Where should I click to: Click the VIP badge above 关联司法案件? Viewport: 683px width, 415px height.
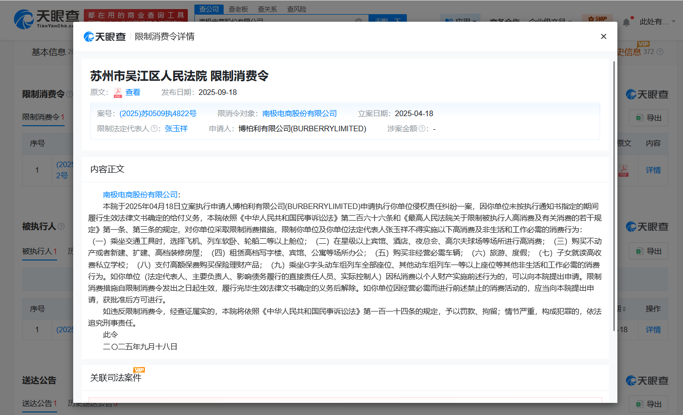tap(139, 370)
